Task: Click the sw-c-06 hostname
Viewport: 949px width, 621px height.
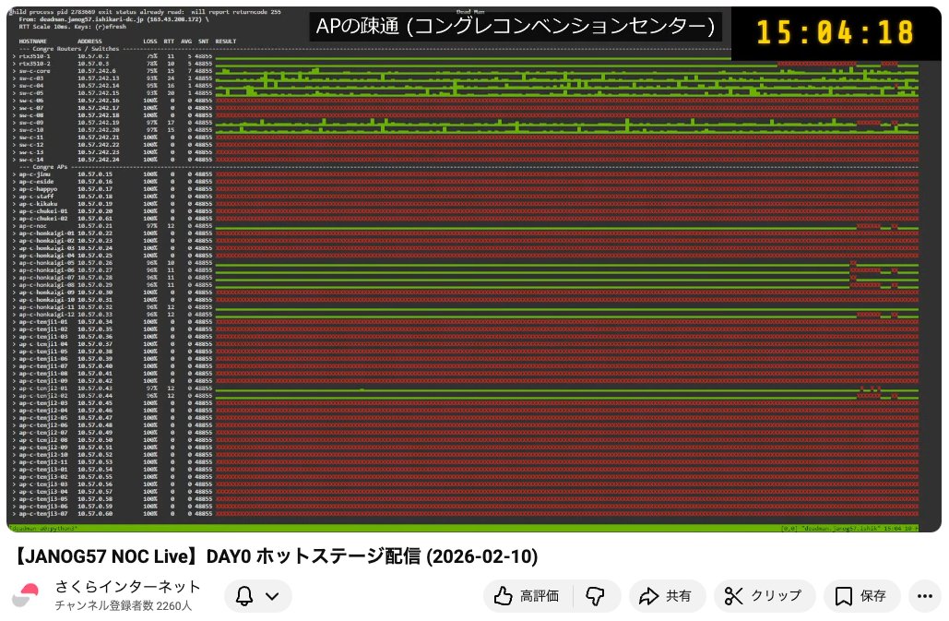Action: coord(30,101)
